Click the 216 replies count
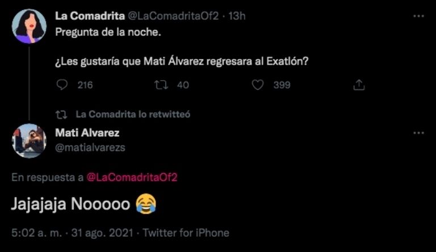Viewport: 436px width, 252px height. [85, 85]
